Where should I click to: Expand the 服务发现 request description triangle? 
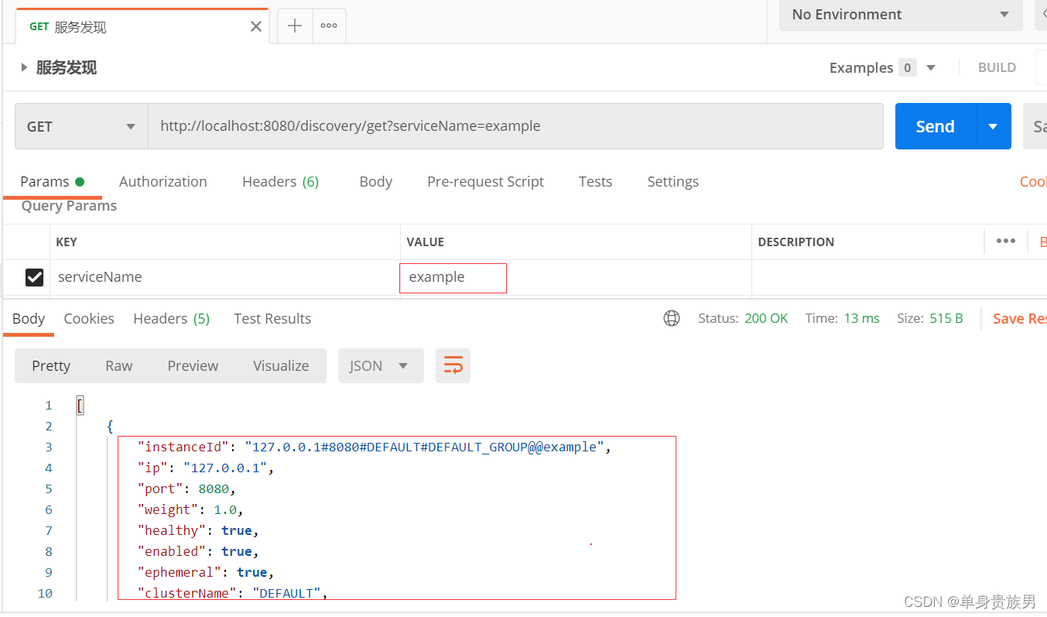pyautogui.click(x=24, y=68)
